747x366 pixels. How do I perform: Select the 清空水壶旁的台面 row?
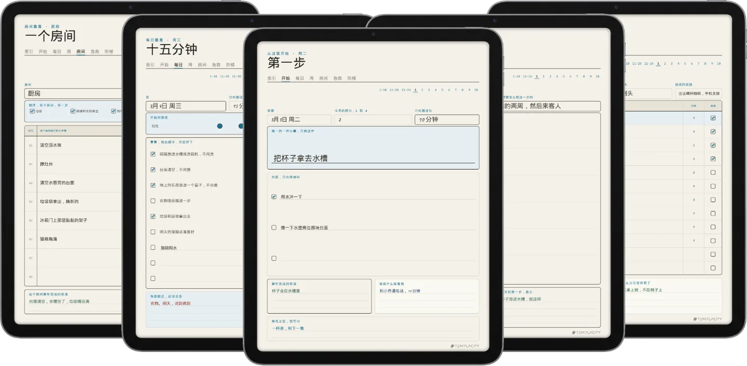point(73,182)
